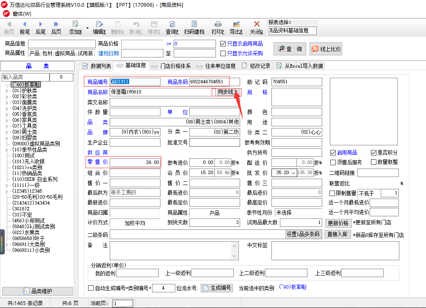Expand (96691)大类别 tree node
The width and height of the screenshot is (426, 308).
tap(7, 244)
